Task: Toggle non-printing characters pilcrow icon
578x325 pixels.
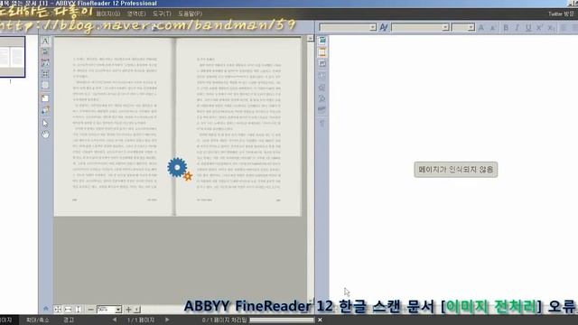Action: tap(322, 124)
